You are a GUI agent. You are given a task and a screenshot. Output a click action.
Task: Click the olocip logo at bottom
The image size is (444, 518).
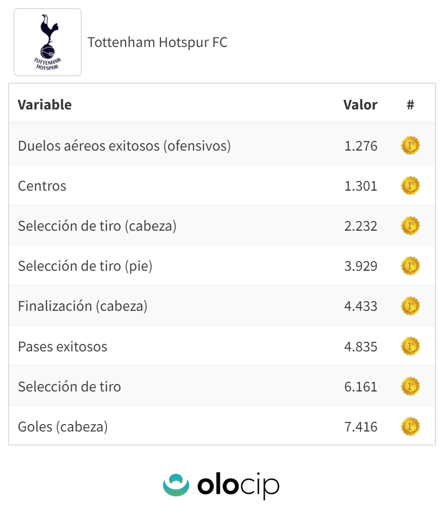pos(221,485)
